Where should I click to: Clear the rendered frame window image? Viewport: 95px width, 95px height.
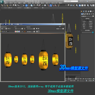8,32
